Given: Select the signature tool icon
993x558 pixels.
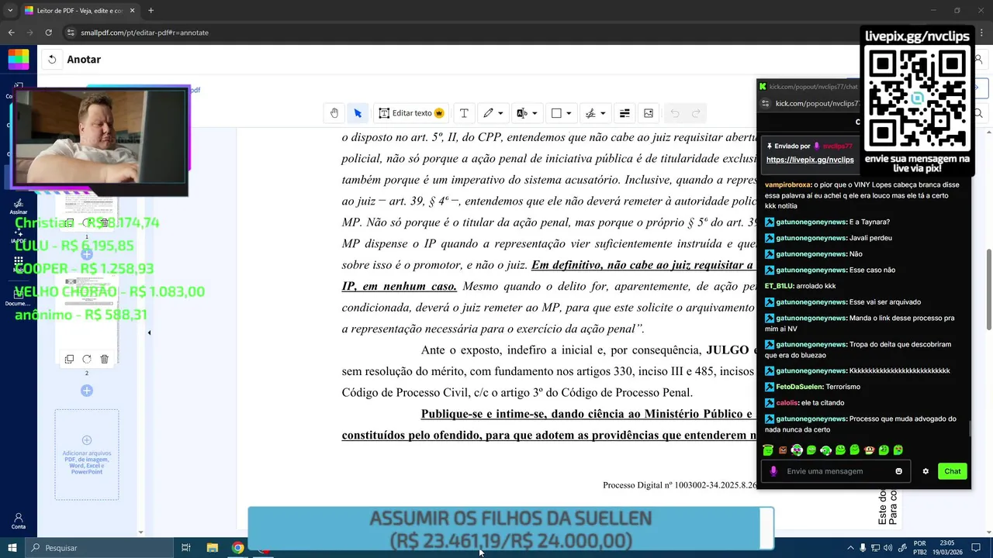Looking at the screenshot, I should point(590,113).
